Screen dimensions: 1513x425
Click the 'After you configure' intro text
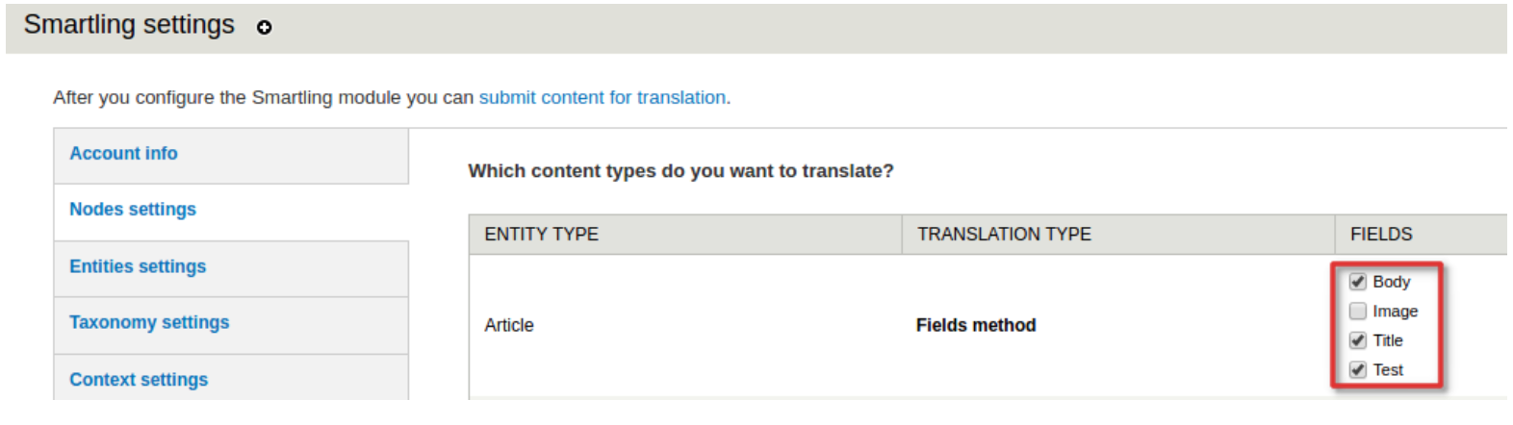[263, 97]
